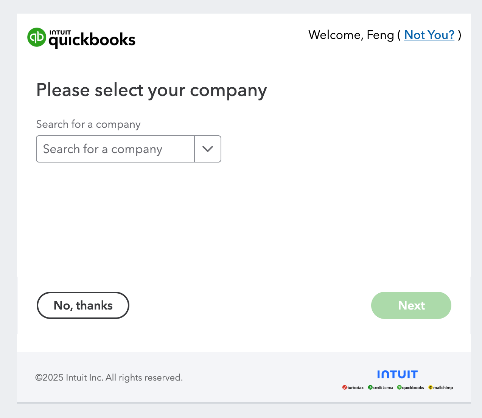The width and height of the screenshot is (482, 418).
Task: Click the blue INTUIT logo in footer
Action: (397, 375)
